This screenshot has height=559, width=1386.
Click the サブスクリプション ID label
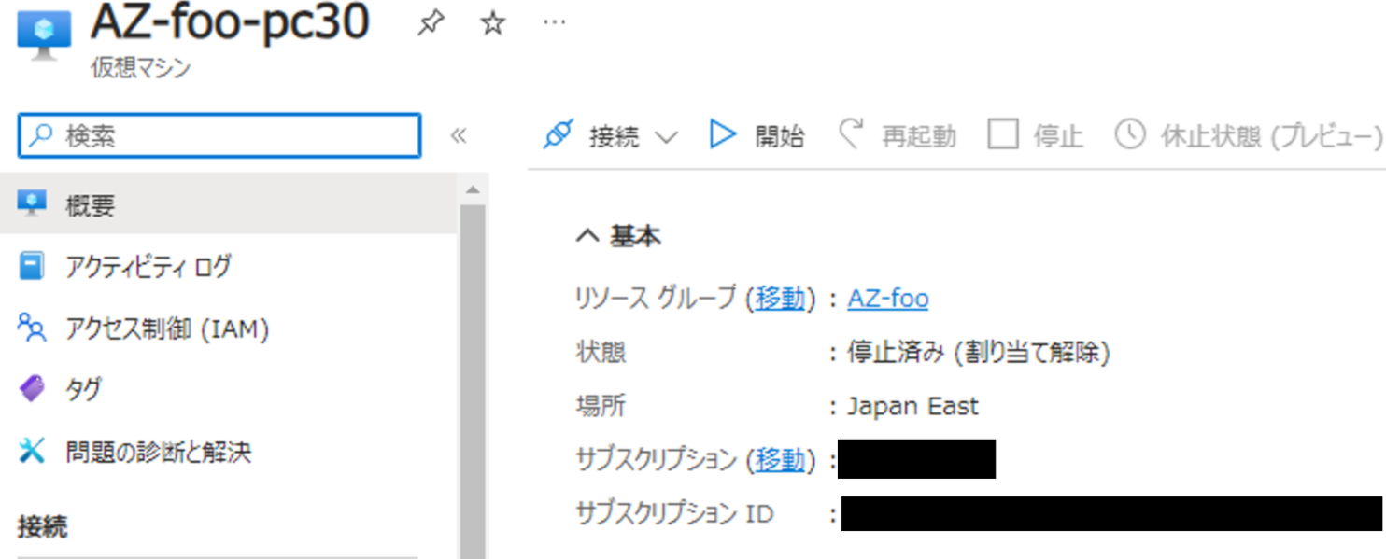674,513
